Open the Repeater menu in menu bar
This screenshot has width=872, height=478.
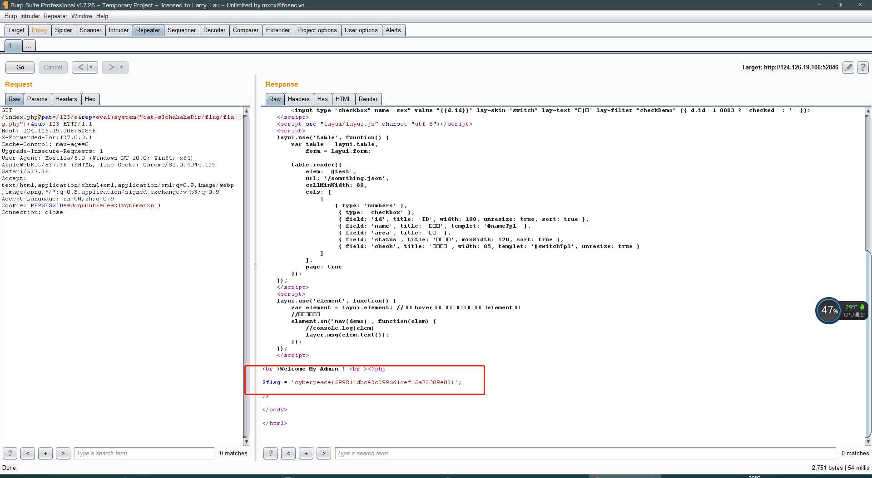(55, 16)
